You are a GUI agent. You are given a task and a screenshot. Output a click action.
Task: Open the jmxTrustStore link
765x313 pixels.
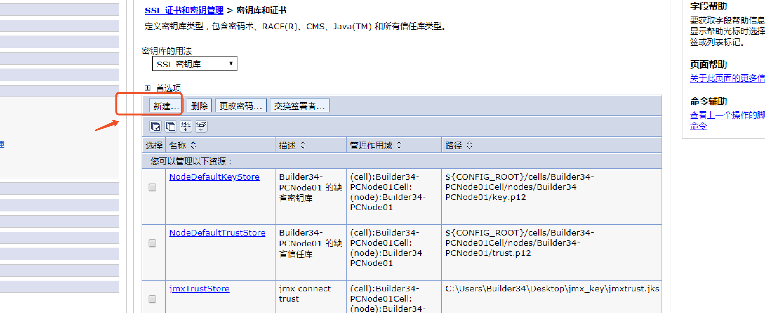click(x=199, y=289)
